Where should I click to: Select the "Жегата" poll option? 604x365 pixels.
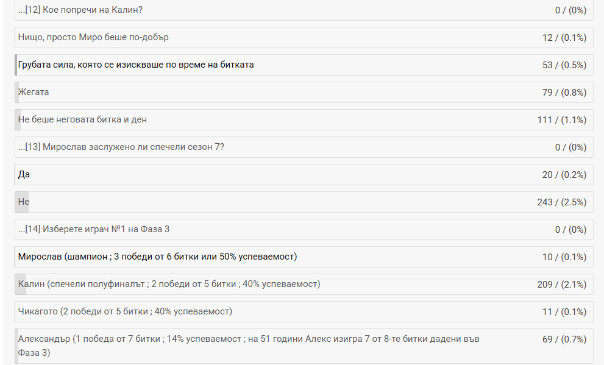34,92
